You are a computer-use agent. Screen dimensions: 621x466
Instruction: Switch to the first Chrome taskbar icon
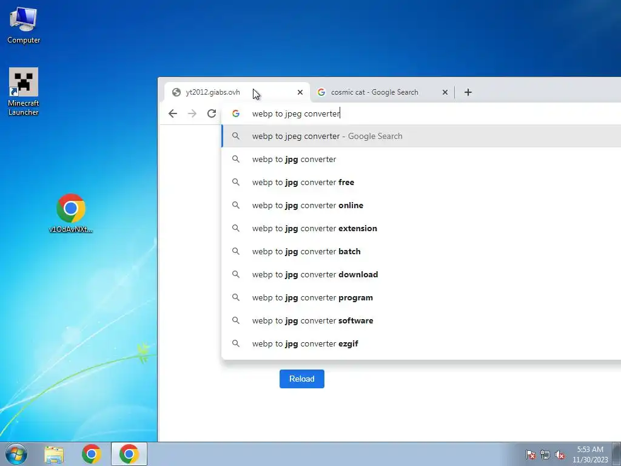pyautogui.click(x=92, y=454)
